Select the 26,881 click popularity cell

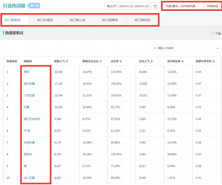[x=143, y=72]
